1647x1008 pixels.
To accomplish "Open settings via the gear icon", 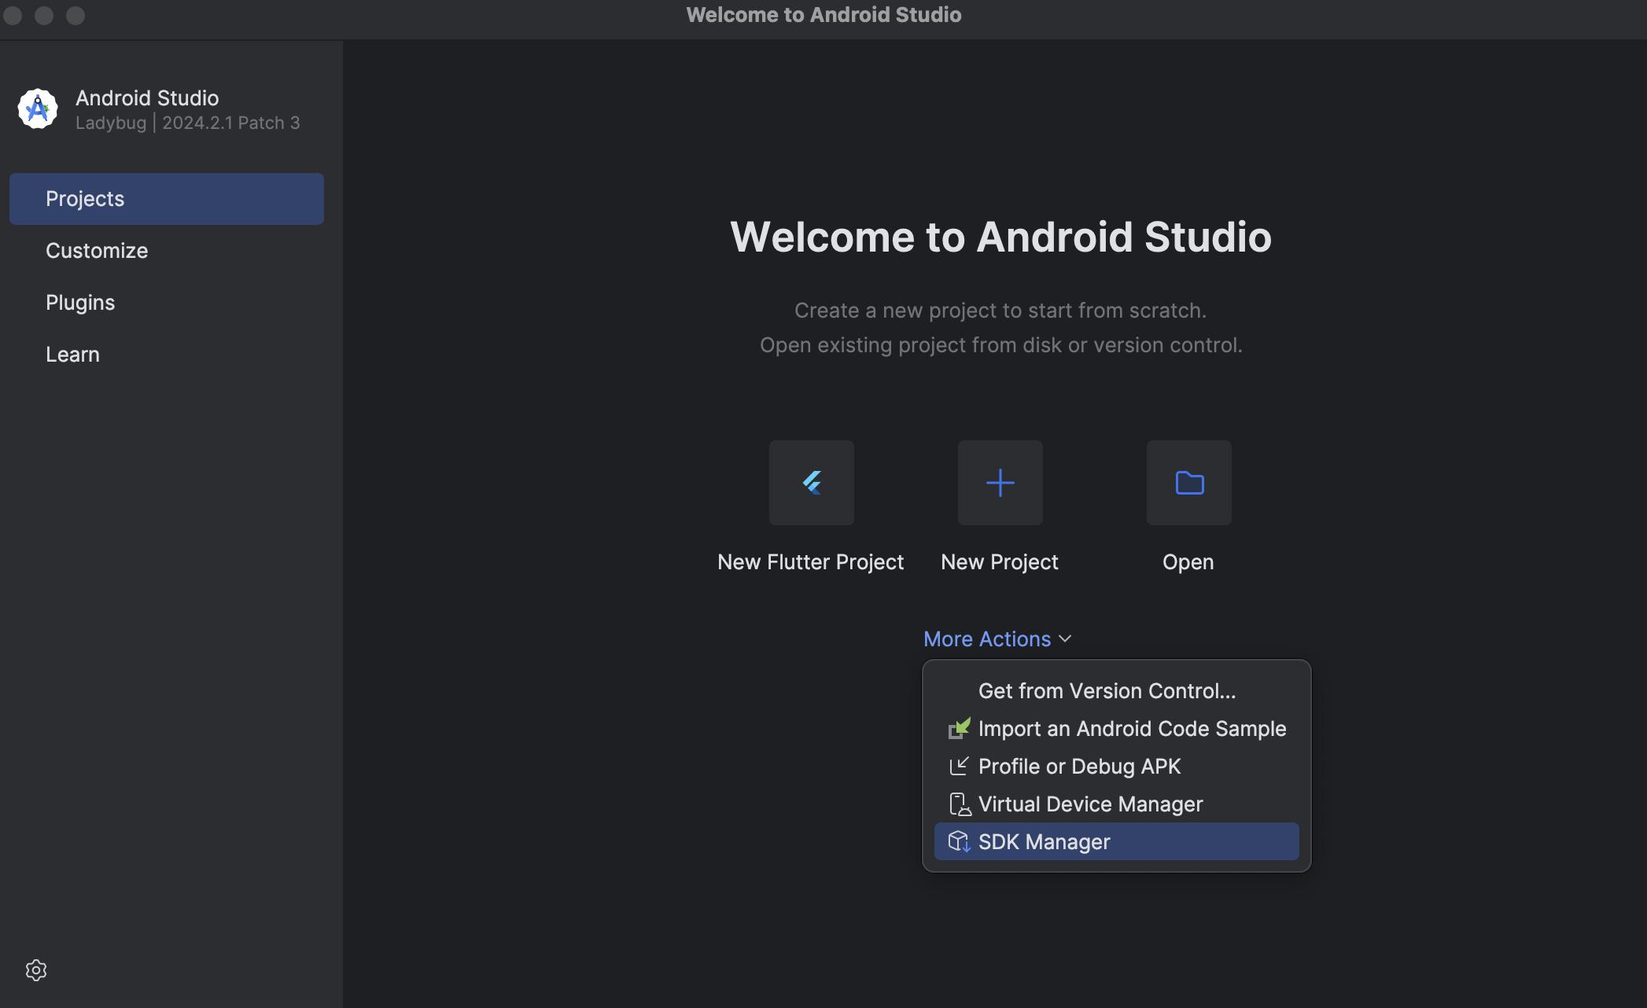I will coord(36,970).
